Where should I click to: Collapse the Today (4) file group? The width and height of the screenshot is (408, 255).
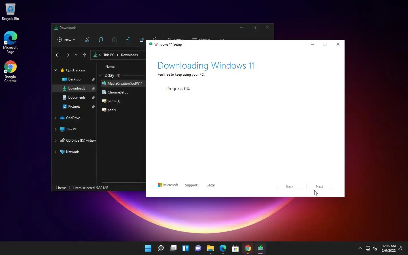[100, 75]
